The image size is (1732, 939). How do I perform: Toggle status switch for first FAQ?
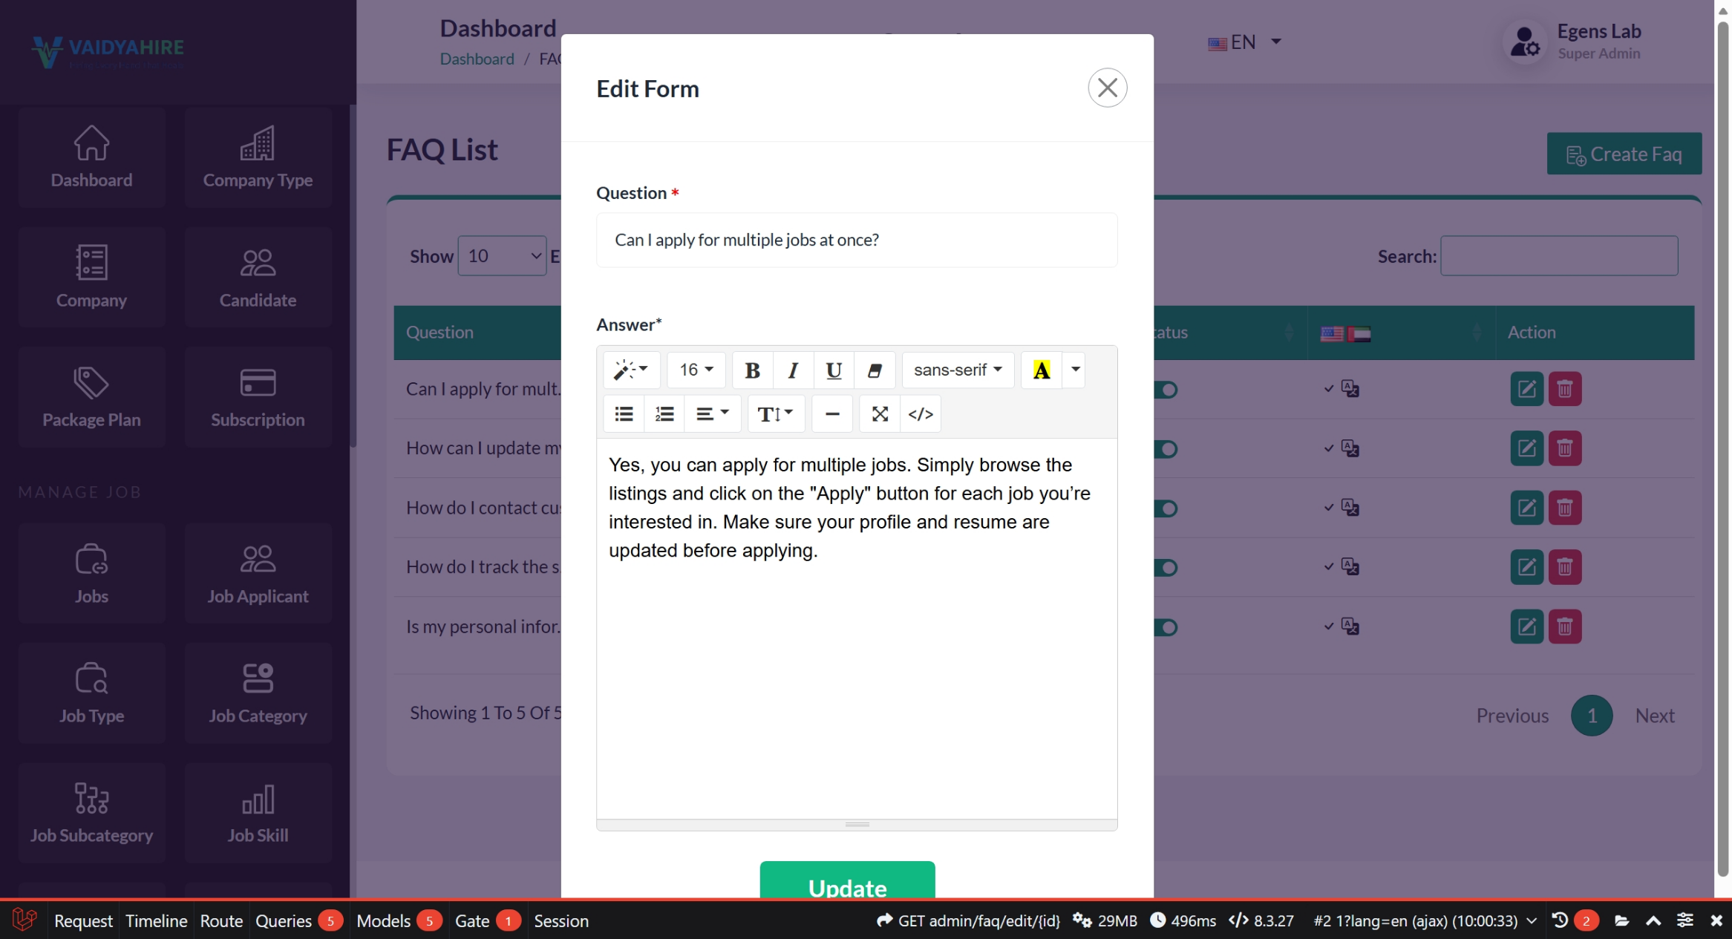(x=1166, y=390)
